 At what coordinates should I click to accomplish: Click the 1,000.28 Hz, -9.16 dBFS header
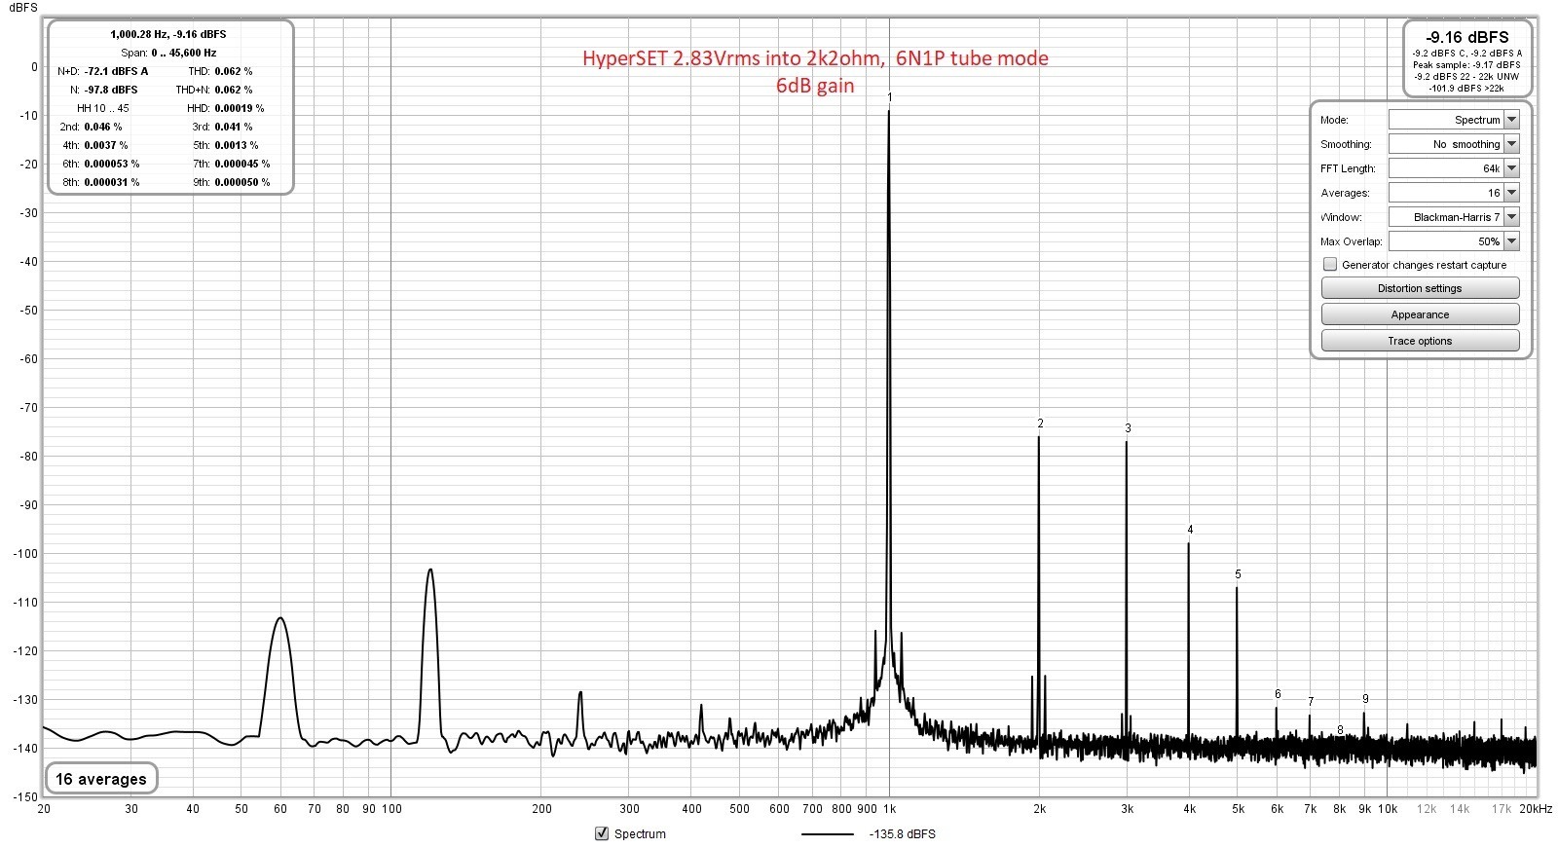[x=168, y=34]
